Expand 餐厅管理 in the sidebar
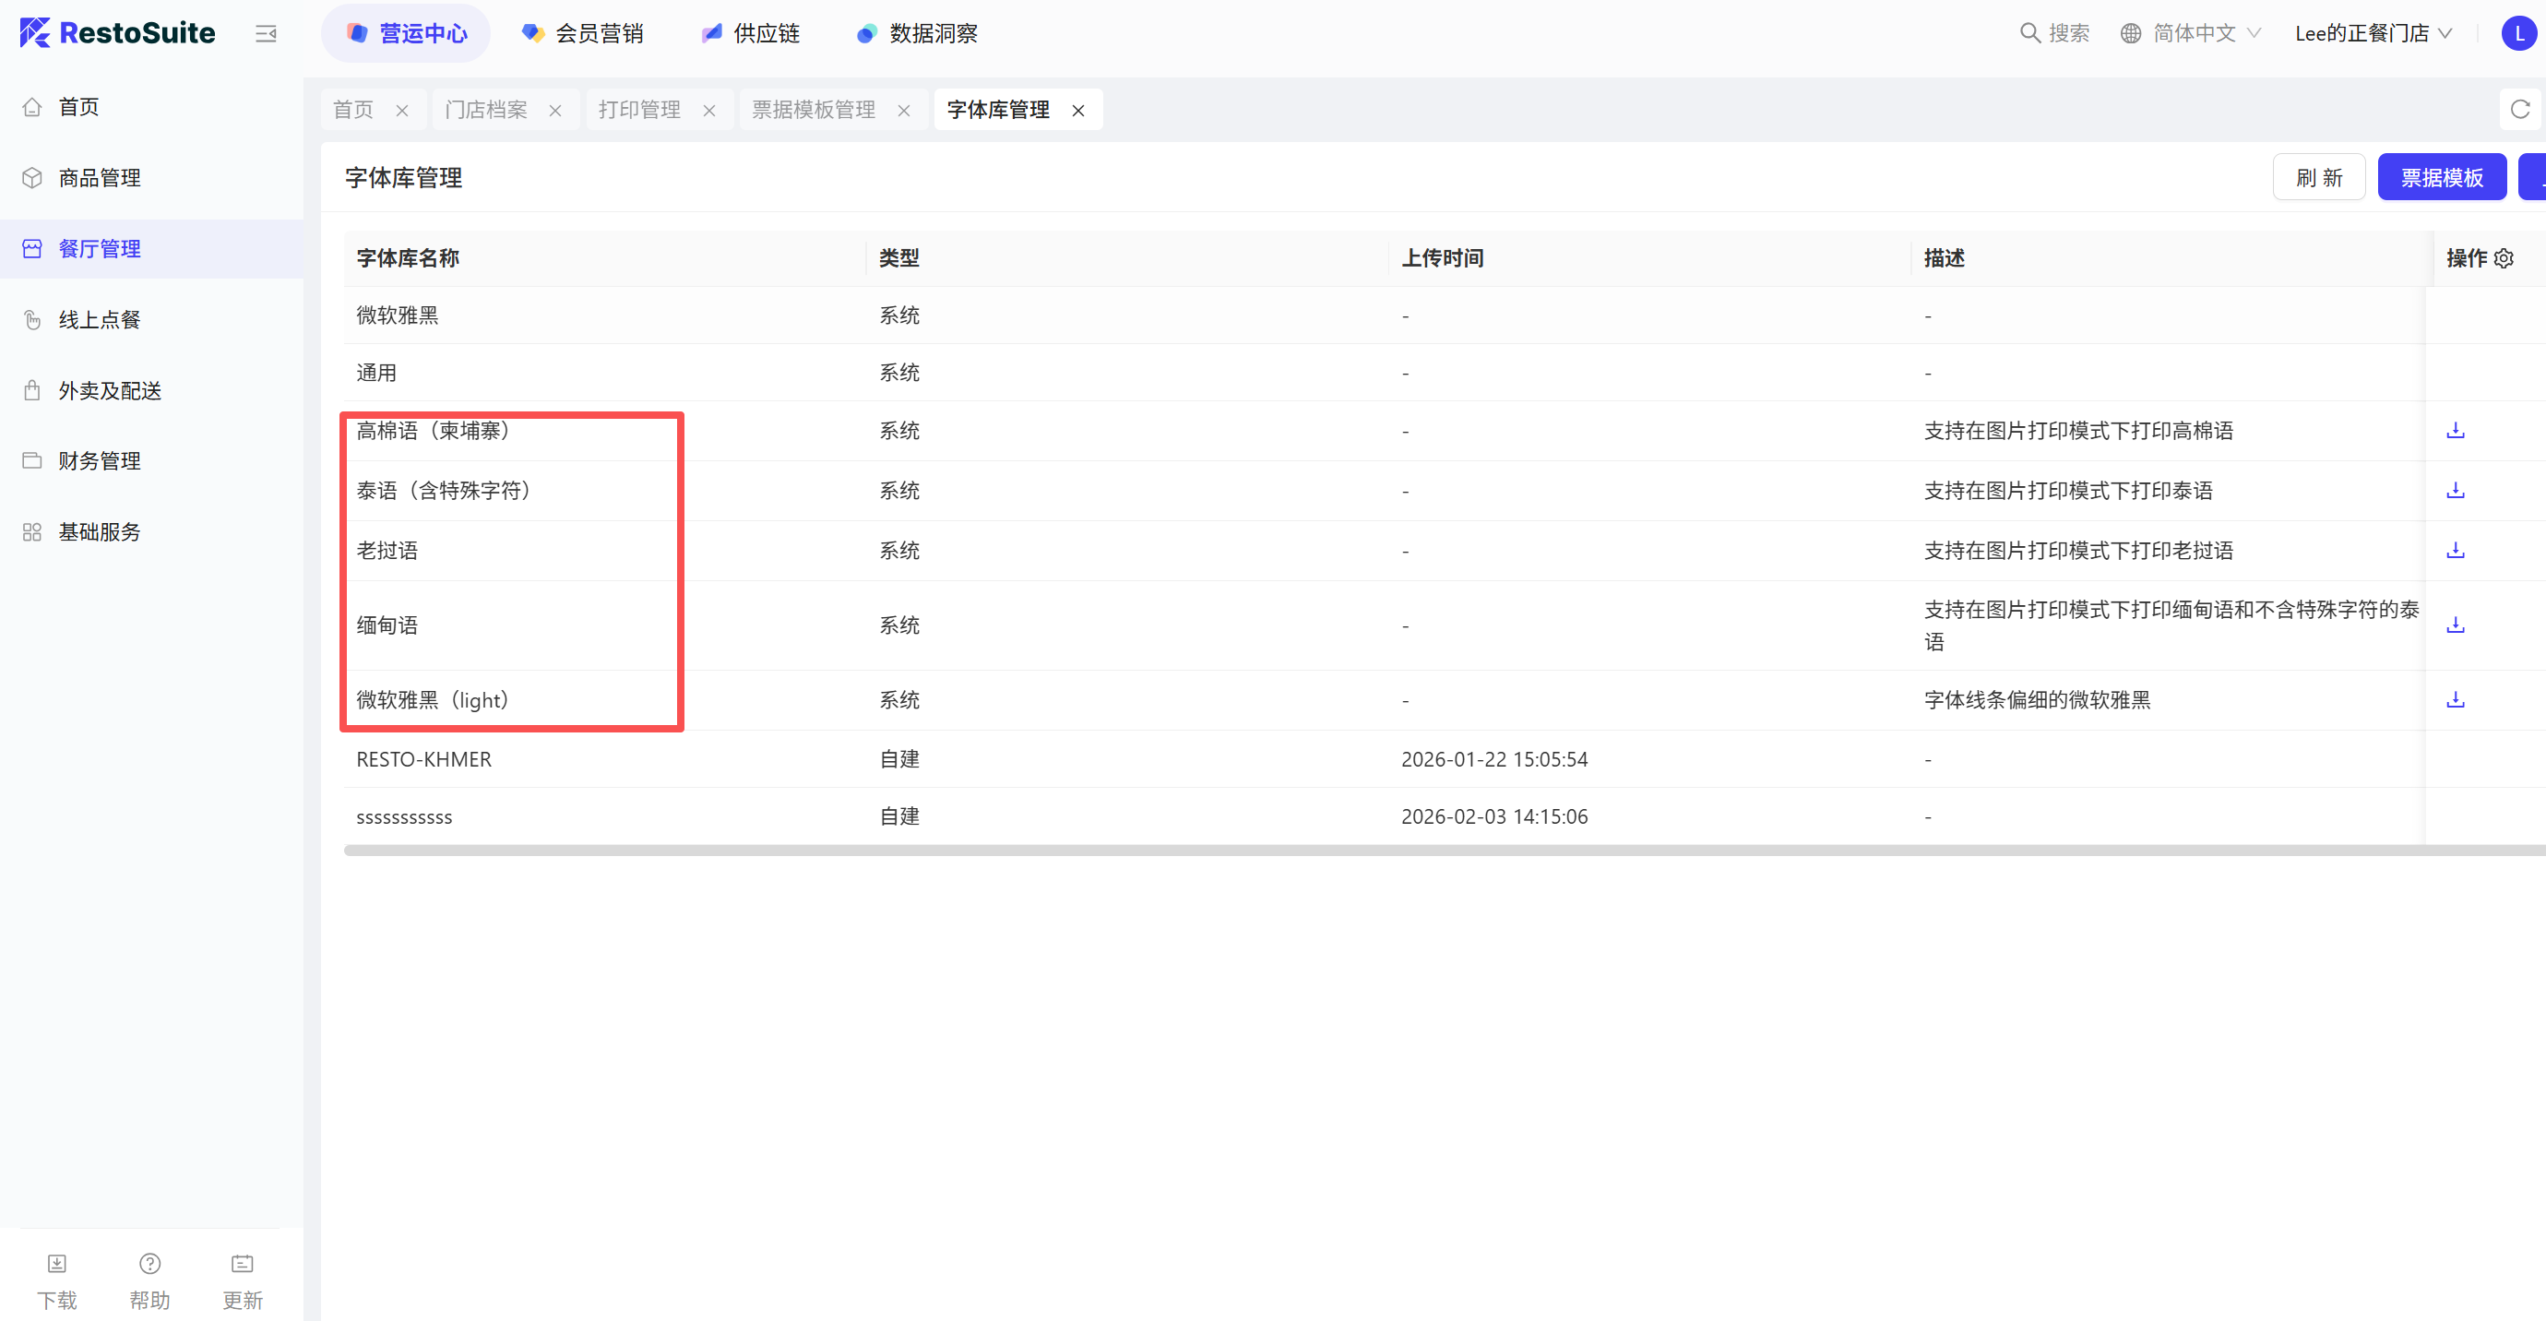 [x=99, y=249]
